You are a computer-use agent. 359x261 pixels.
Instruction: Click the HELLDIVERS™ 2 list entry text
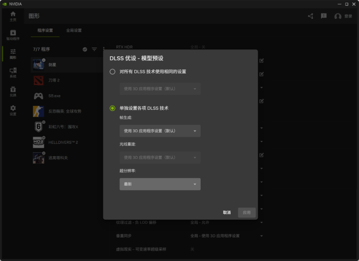(63, 142)
